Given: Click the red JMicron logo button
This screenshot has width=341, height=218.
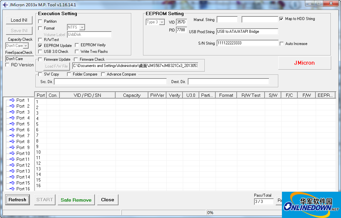Looking at the screenshot, I should [x=305, y=63].
